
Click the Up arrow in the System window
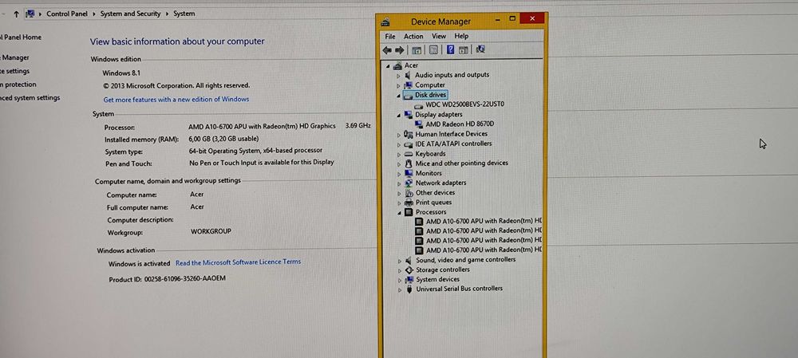point(16,14)
